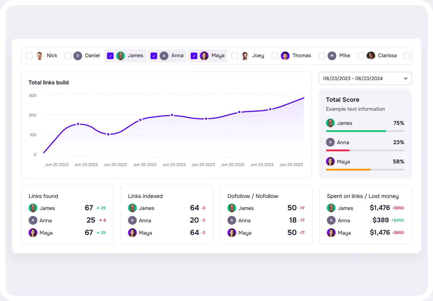Click the Spent on links / Lost money title

coord(363,196)
